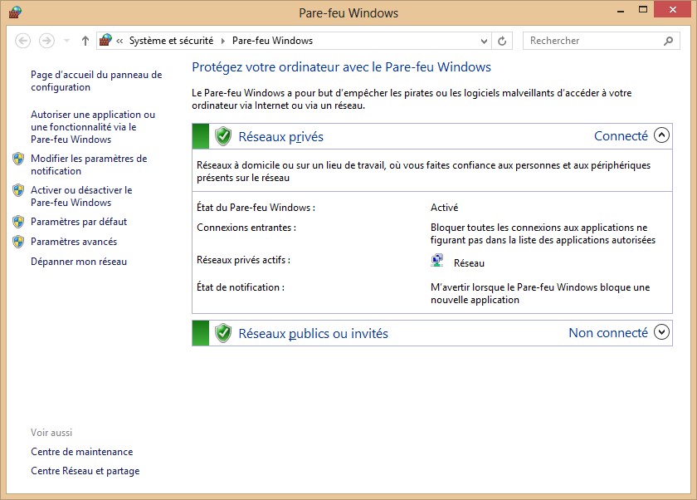Select Système et sécurité in breadcrumb
The image size is (697, 500).
[171, 41]
